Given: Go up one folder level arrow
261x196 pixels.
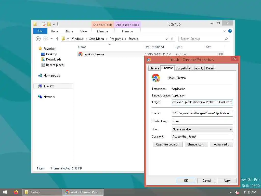Looking at the screenshot, I should (57, 39).
